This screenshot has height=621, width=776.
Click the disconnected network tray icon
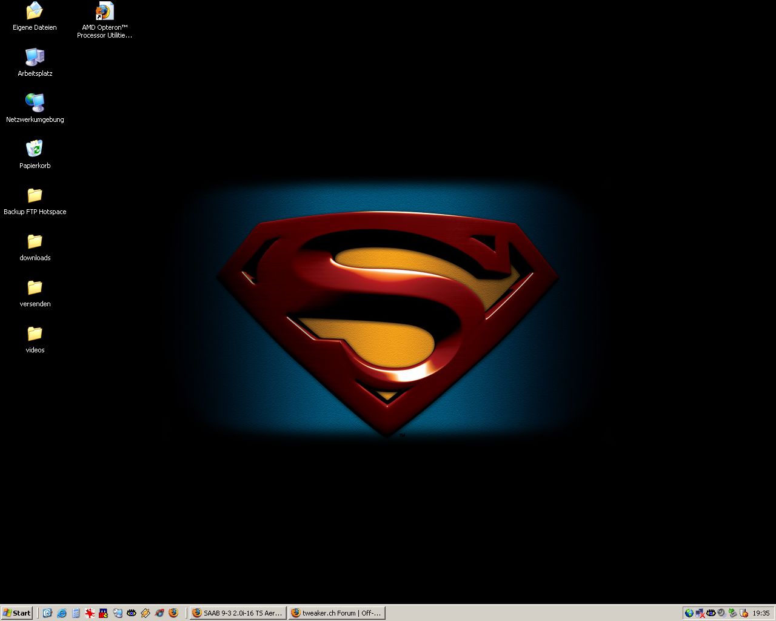pyautogui.click(x=700, y=613)
